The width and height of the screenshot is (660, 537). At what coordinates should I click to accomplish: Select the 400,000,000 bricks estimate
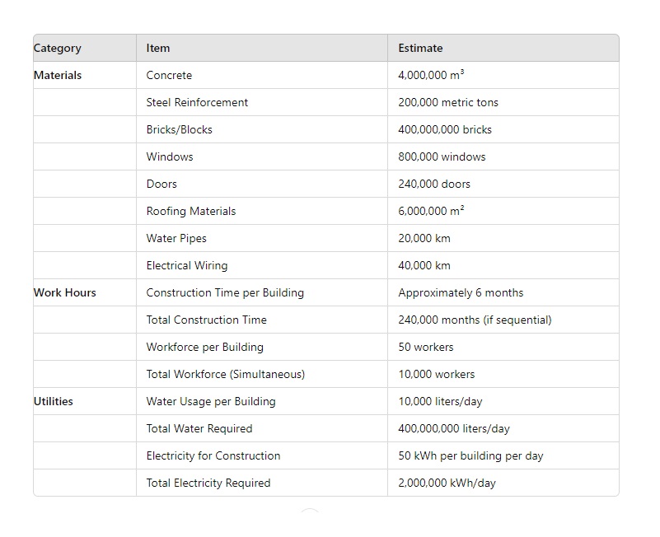click(x=445, y=129)
